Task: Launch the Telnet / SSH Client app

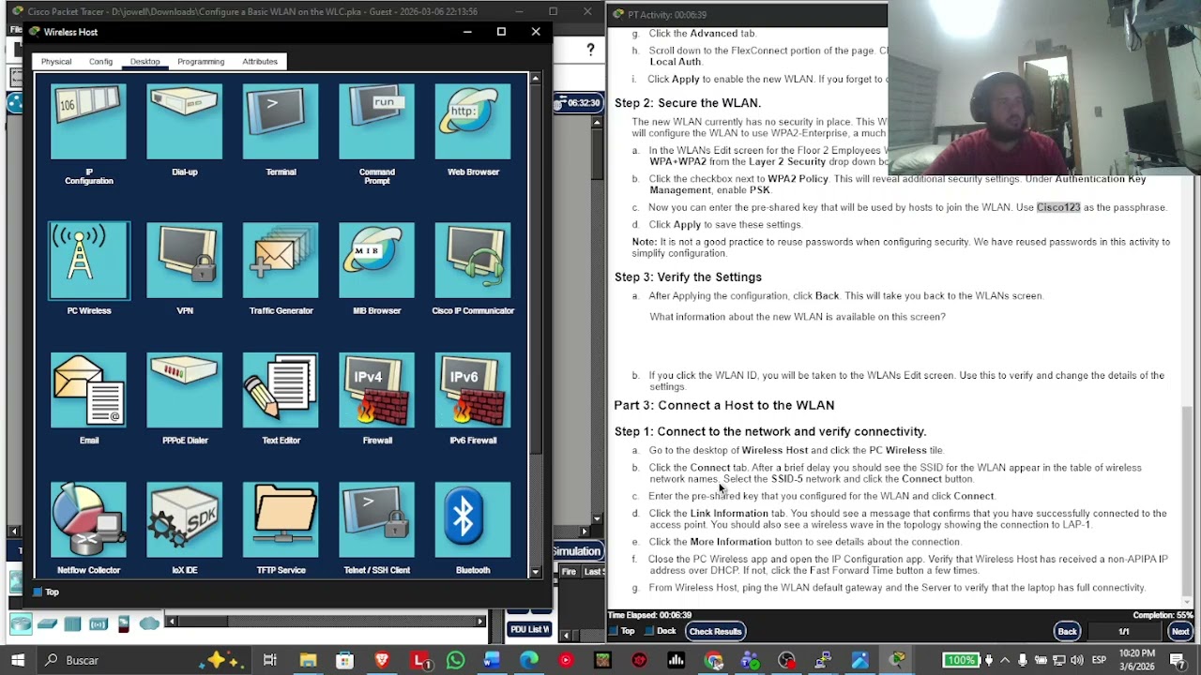Action: tap(377, 528)
